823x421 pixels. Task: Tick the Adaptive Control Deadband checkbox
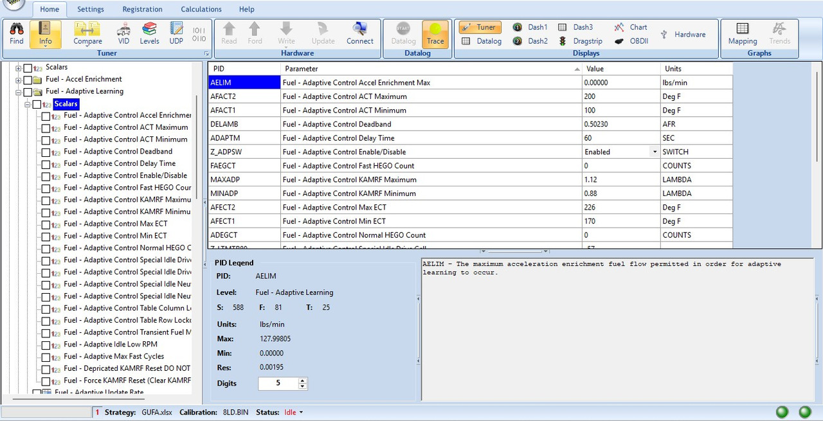[46, 152]
